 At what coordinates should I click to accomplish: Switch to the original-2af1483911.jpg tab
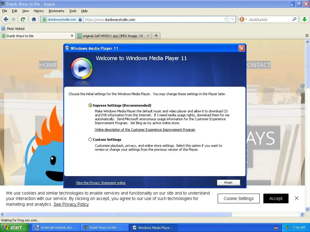point(114,36)
